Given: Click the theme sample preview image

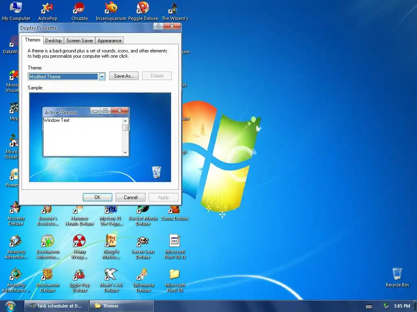Looking at the screenshot, I should click(x=100, y=137).
